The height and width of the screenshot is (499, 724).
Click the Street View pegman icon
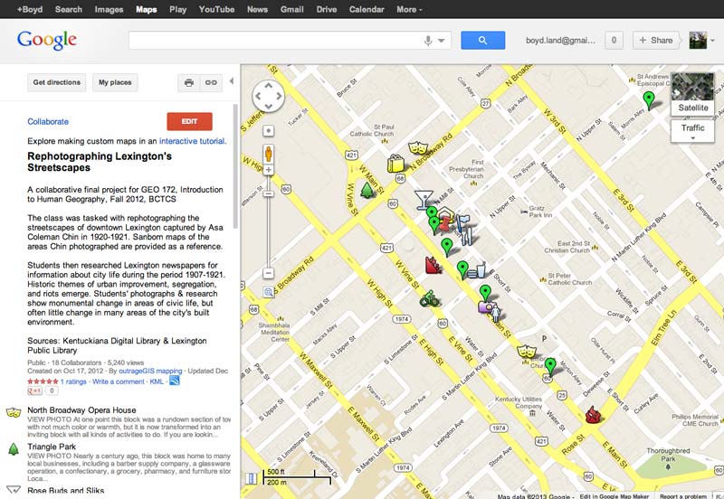pyautogui.click(x=268, y=154)
